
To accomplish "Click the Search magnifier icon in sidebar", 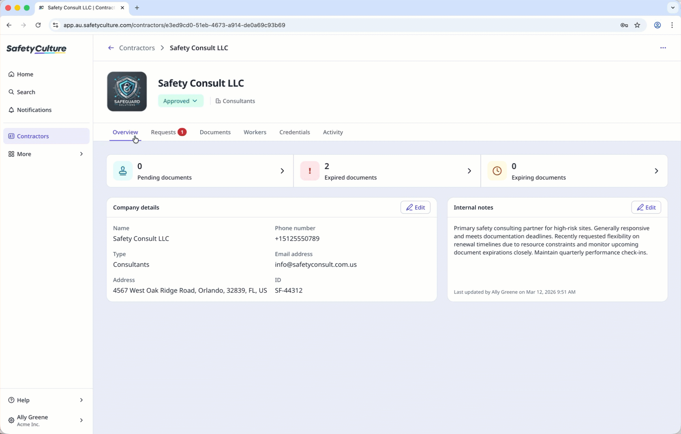I will (x=11, y=92).
